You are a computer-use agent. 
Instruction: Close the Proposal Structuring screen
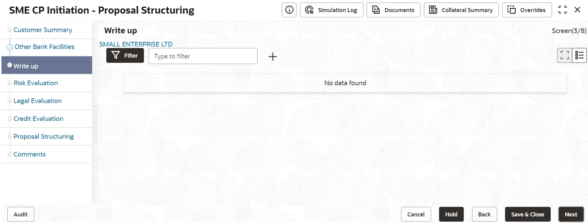[x=577, y=10]
